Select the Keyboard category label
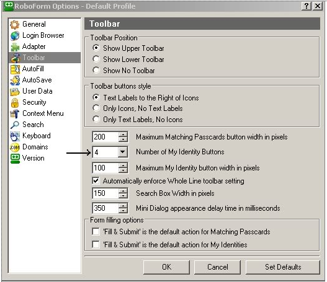 click(37, 136)
